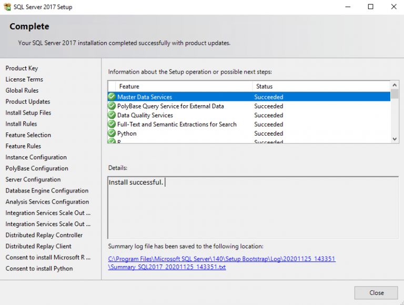
Task: Click Instance Configuration step
Action: click(36, 157)
